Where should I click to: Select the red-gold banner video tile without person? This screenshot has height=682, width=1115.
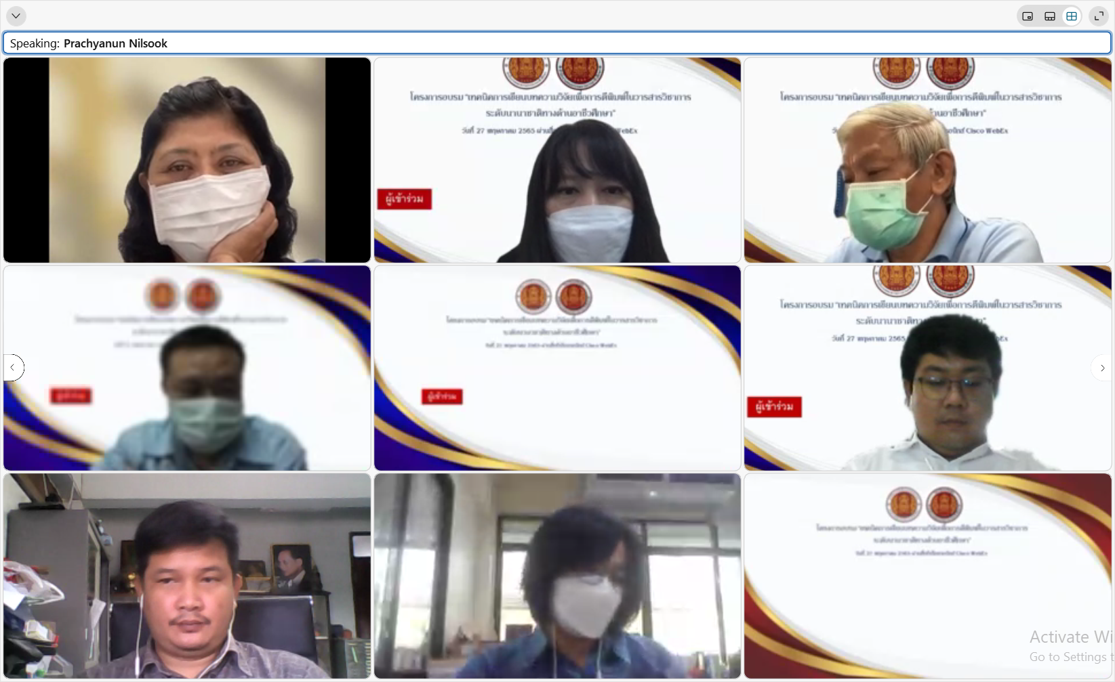pos(928,576)
